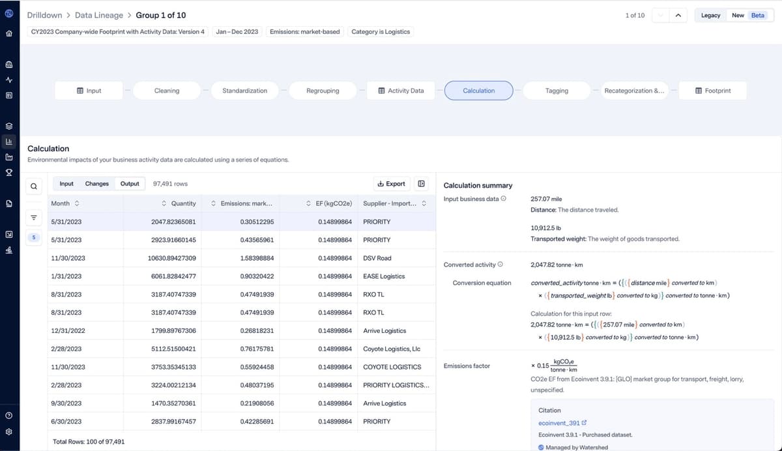The width and height of the screenshot is (782, 451).
Task: Click Total Rows: 100 of 97,491 footer
Action: click(89, 442)
